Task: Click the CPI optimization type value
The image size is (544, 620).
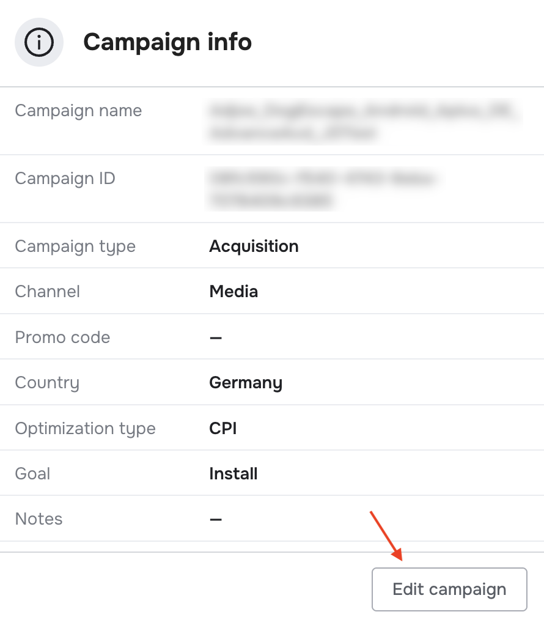Action: [x=223, y=428]
